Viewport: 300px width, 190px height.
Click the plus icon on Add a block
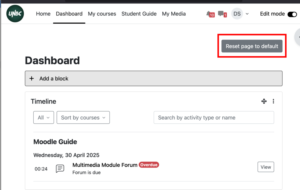[x=32, y=78]
